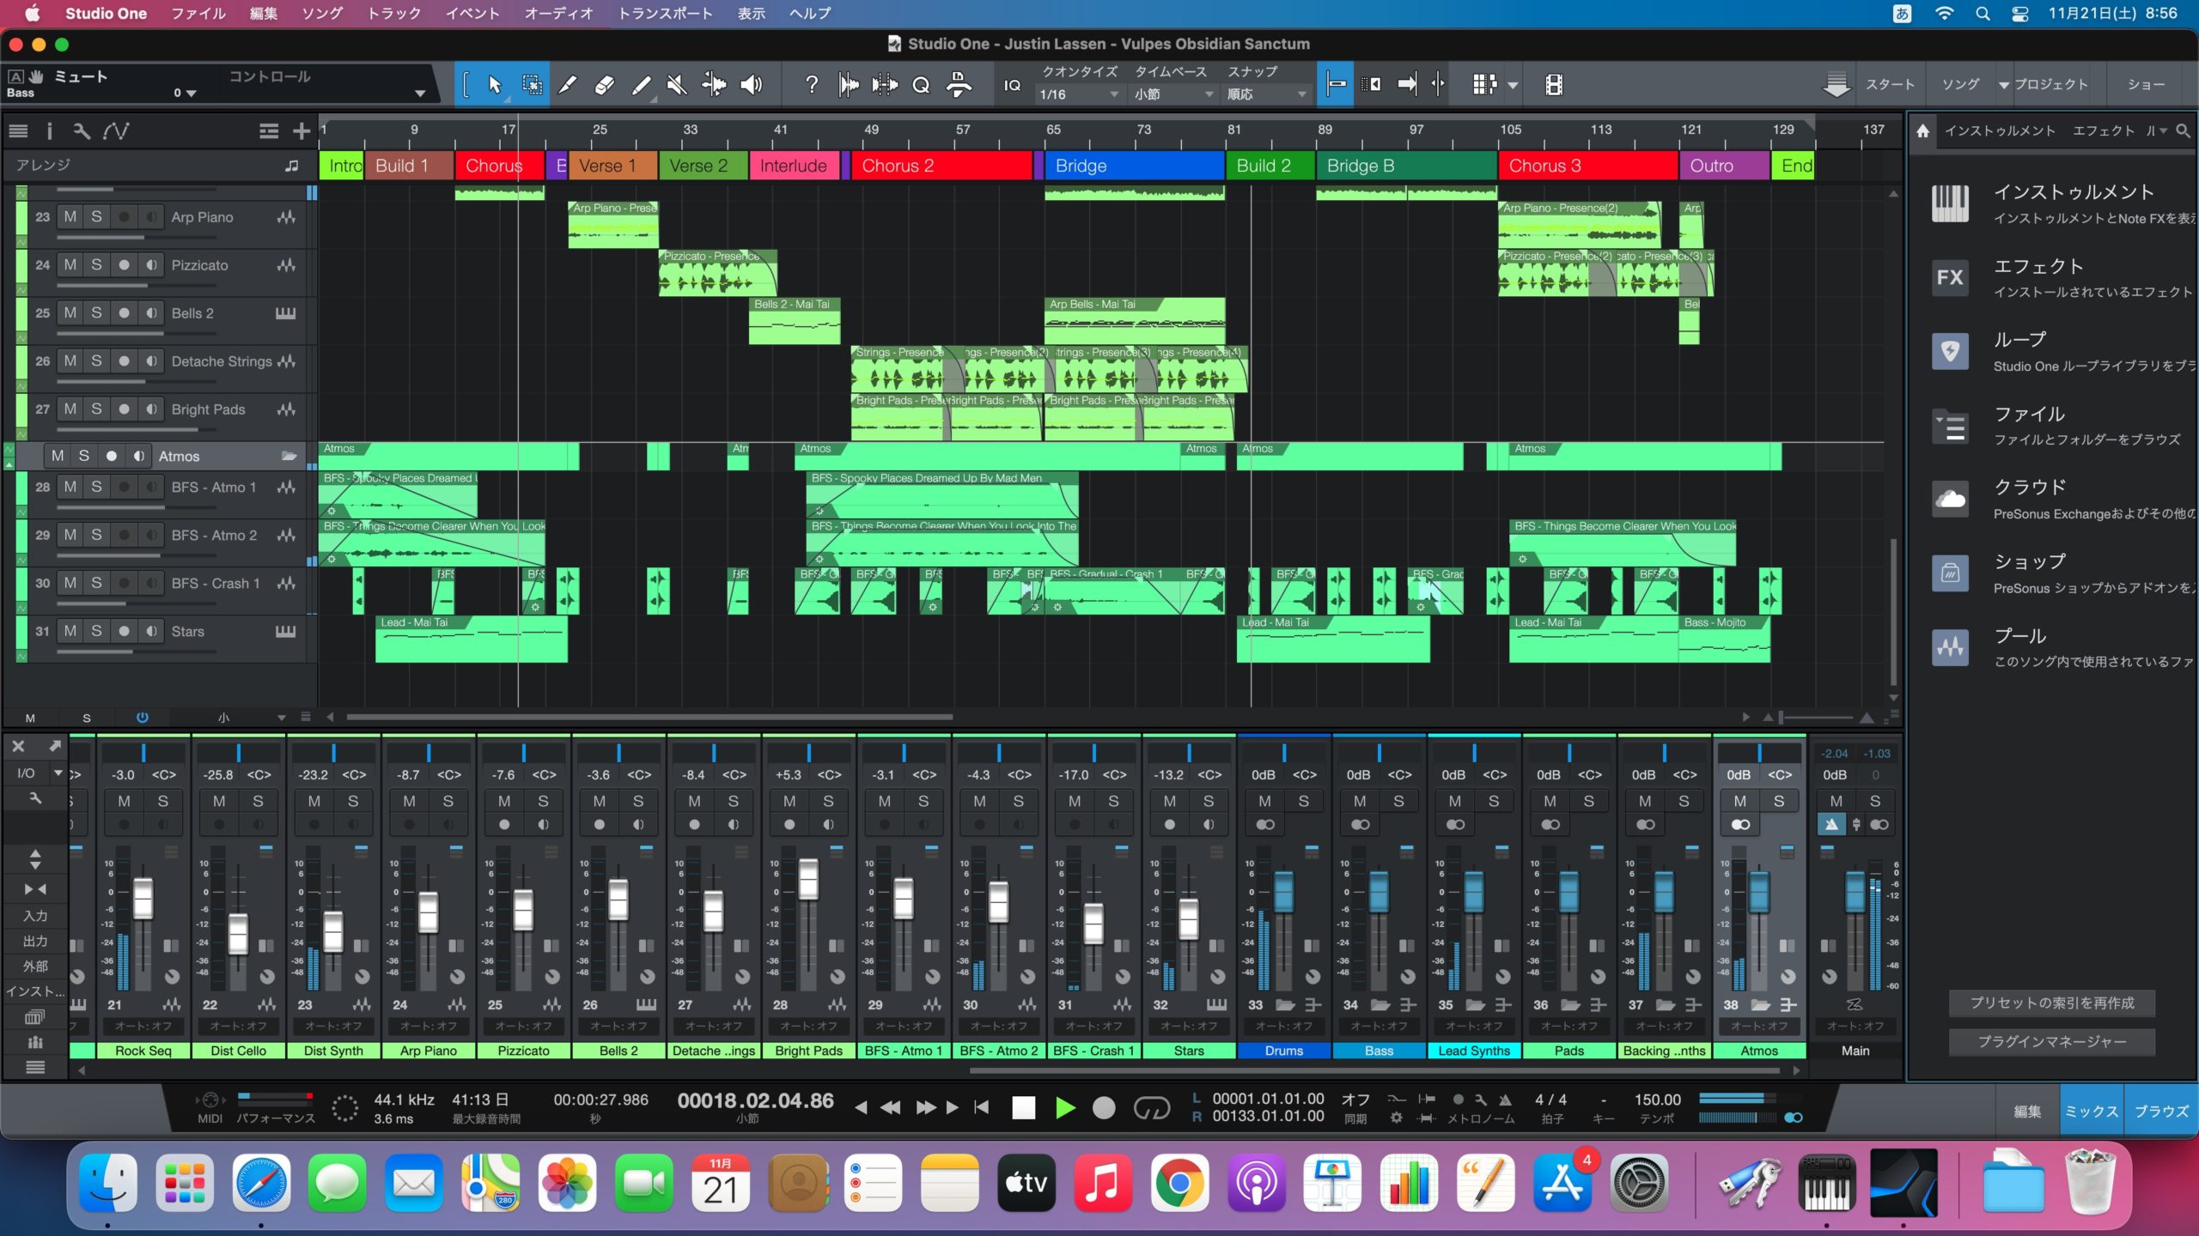Adjust the Bright Pads channel fader
The image size is (2199, 1236).
(x=808, y=878)
